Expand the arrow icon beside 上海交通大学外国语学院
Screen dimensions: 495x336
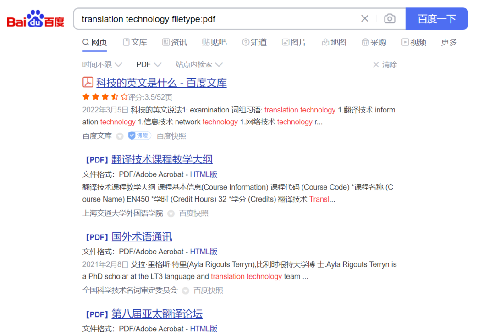pyautogui.click(x=171, y=214)
